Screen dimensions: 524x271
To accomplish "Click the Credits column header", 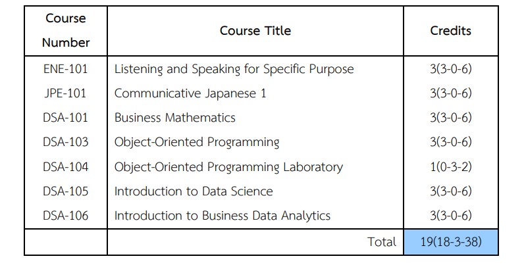I will 451,31.
